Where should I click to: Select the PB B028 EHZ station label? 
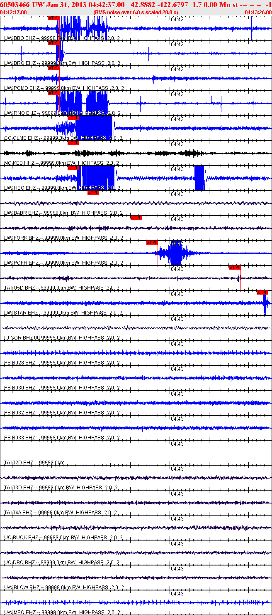click(62, 363)
